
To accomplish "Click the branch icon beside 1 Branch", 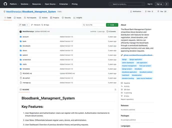I will (32, 25).
